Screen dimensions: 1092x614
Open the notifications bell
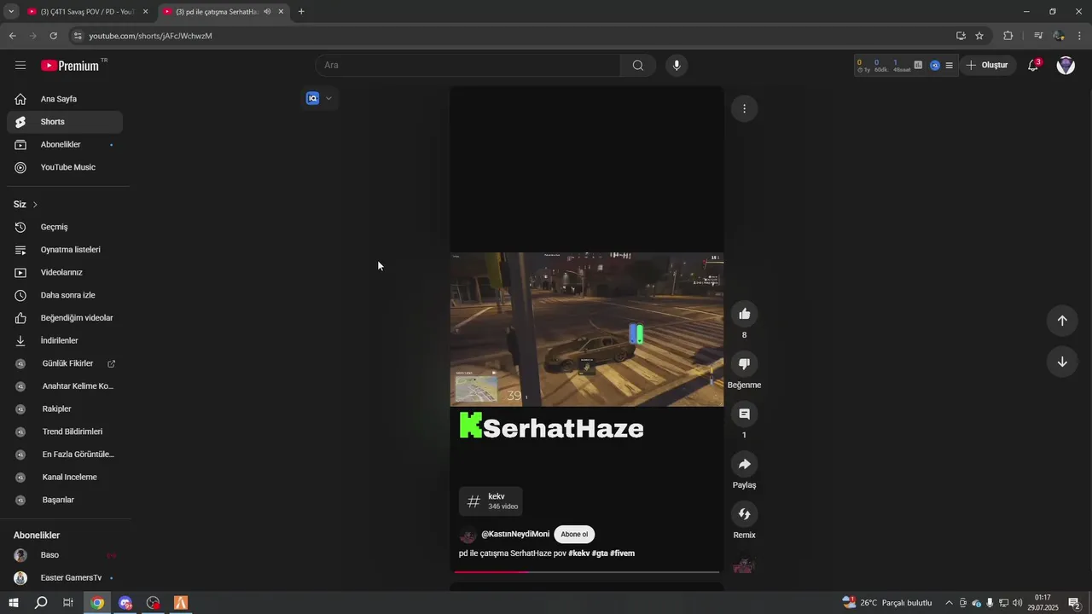(x=1033, y=65)
